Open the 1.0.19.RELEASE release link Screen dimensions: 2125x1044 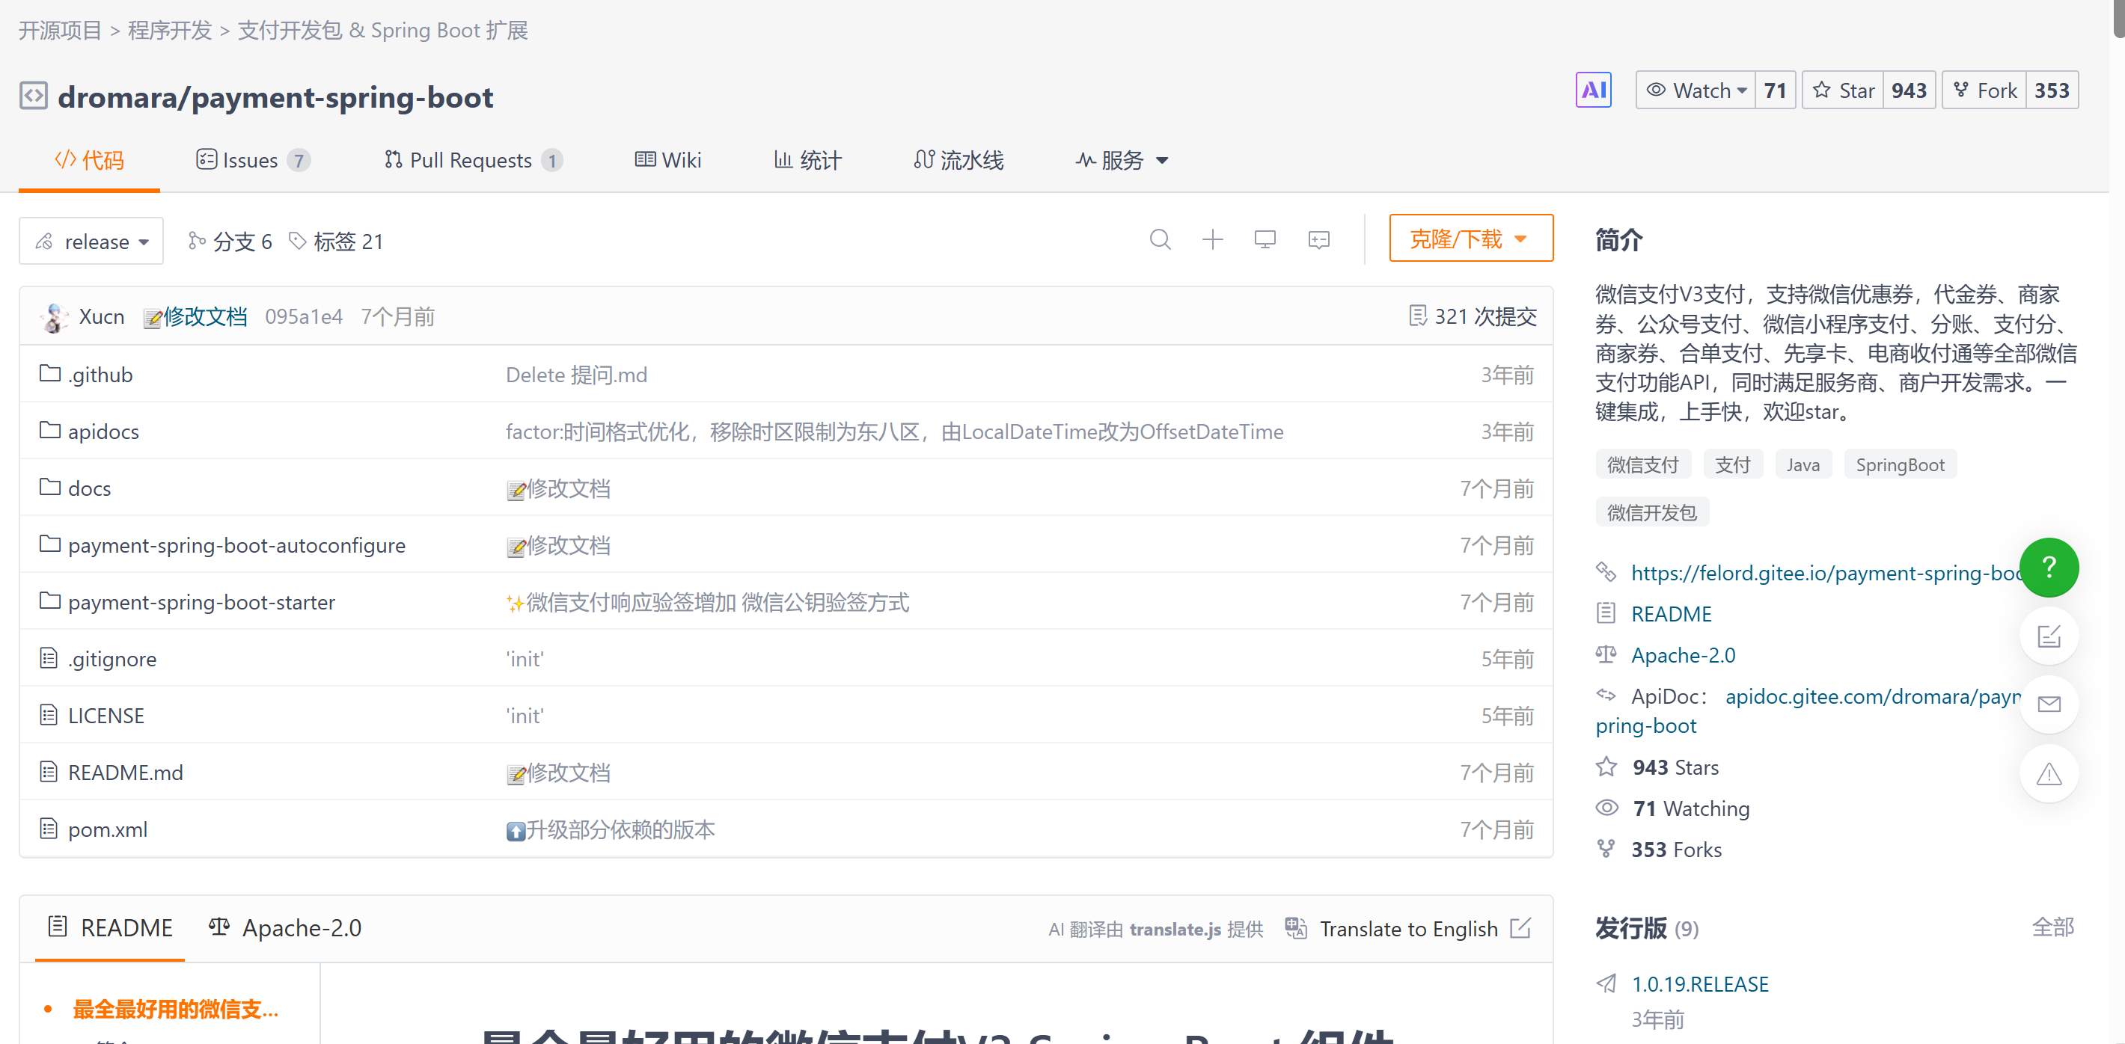click(x=1701, y=983)
